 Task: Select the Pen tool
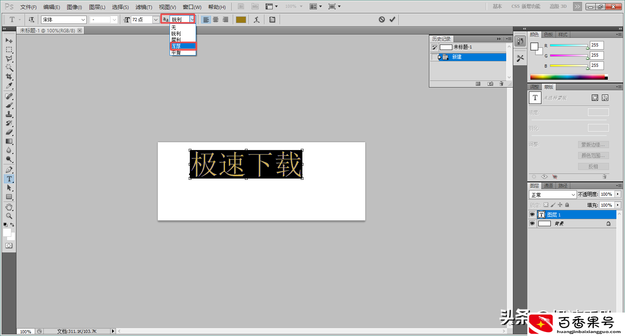click(9, 170)
